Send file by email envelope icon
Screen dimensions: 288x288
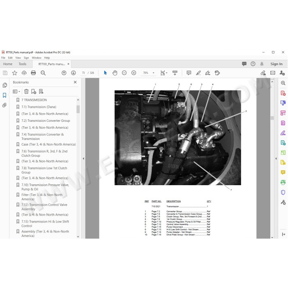click(x=273, y=73)
